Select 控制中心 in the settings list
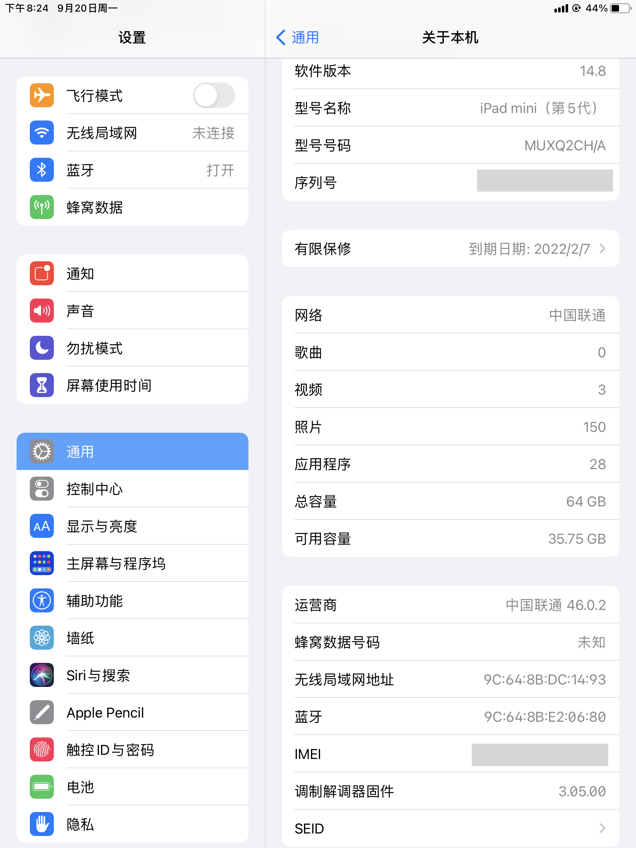This screenshot has height=848, width=636. tap(132, 489)
